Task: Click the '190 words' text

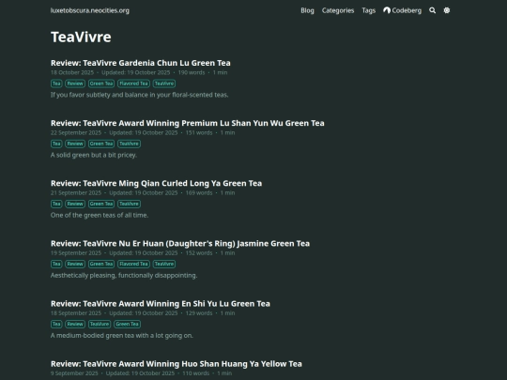Action: point(192,72)
